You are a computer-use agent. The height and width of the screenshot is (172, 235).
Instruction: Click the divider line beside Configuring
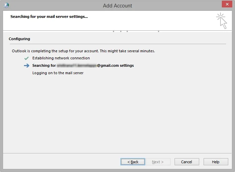128,44
